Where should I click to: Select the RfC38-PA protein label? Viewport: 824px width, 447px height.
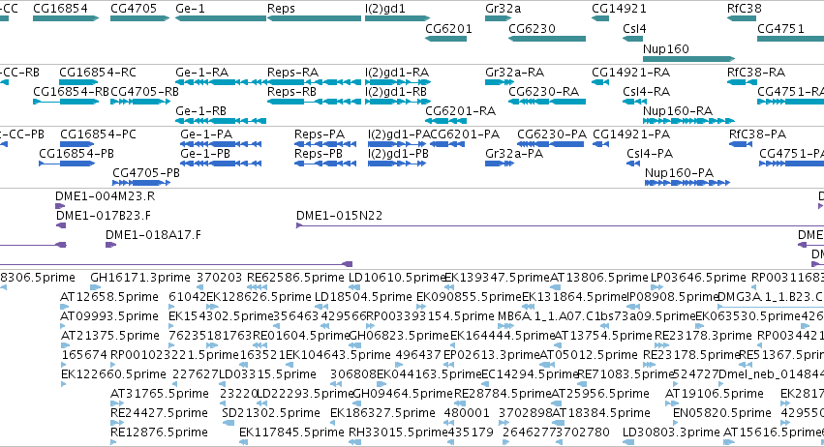point(757,134)
